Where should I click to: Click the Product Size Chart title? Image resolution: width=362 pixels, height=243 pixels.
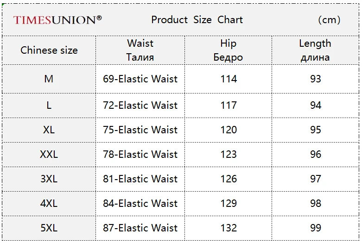[197, 19]
